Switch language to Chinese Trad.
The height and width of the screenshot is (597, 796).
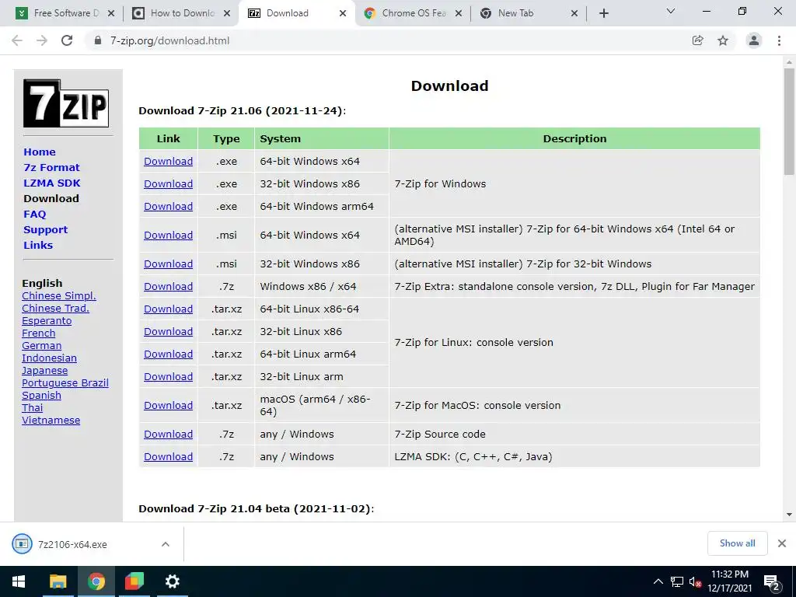point(55,308)
